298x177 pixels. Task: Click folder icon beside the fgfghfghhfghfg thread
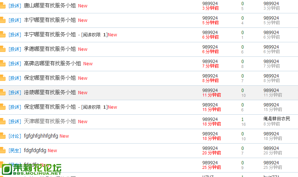coord(3,136)
